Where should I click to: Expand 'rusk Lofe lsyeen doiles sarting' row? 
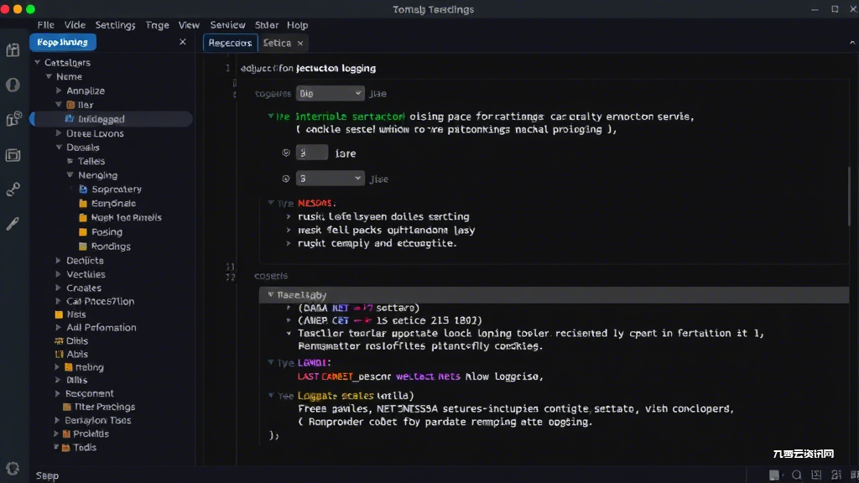coord(289,217)
